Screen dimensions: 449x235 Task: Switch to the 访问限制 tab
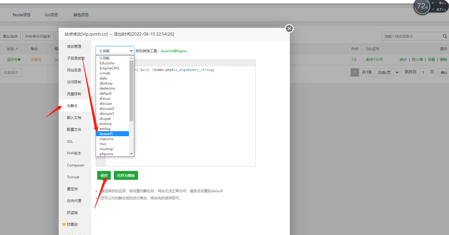click(75, 82)
